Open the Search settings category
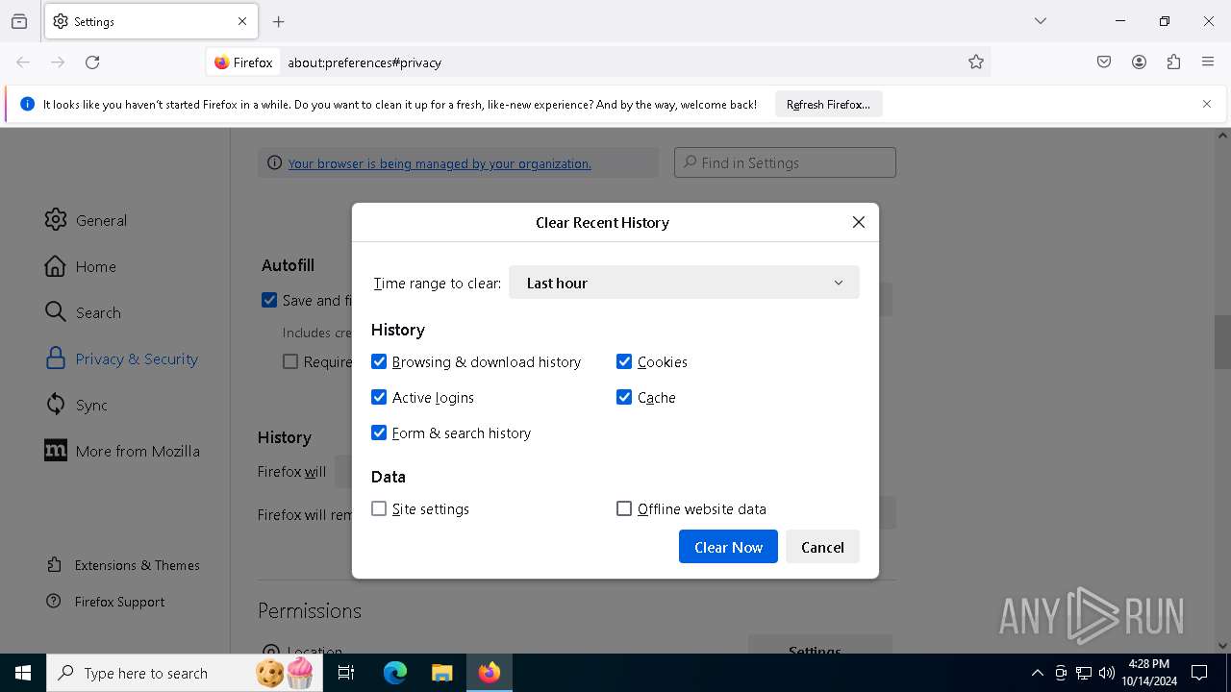1231x692 pixels. pyautogui.click(x=83, y=312)
